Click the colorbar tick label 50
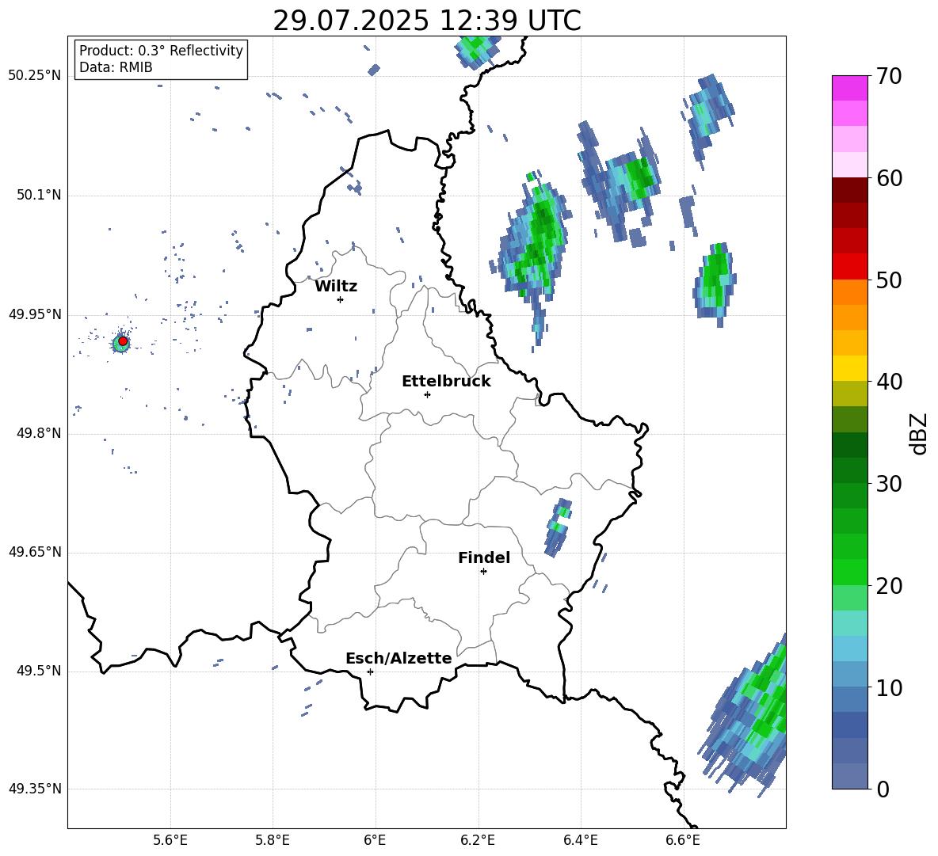Viewport: 938px width, 856px height. [888, 280]
